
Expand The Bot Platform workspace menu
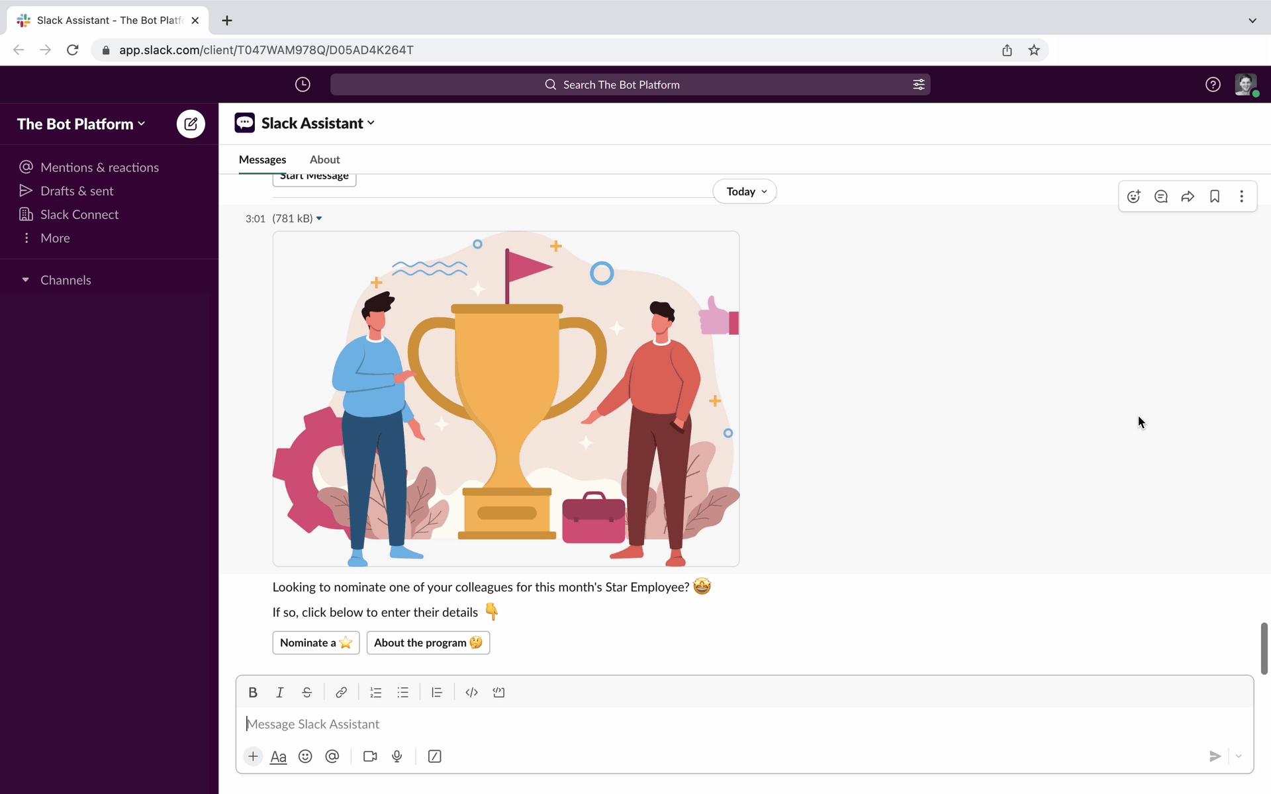click(81, 124)
